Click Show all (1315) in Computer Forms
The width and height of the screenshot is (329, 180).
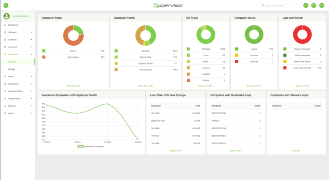[x=146, y=86]
